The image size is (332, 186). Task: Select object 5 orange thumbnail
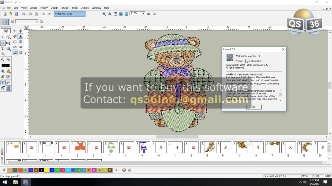point(78,148)
